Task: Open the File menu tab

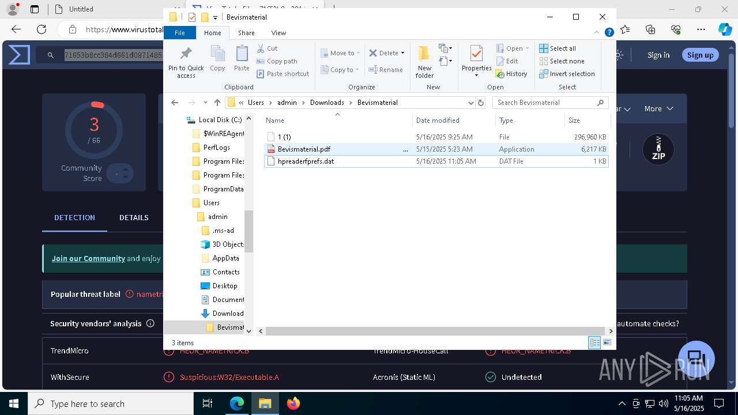Action: tap(180, 33)
